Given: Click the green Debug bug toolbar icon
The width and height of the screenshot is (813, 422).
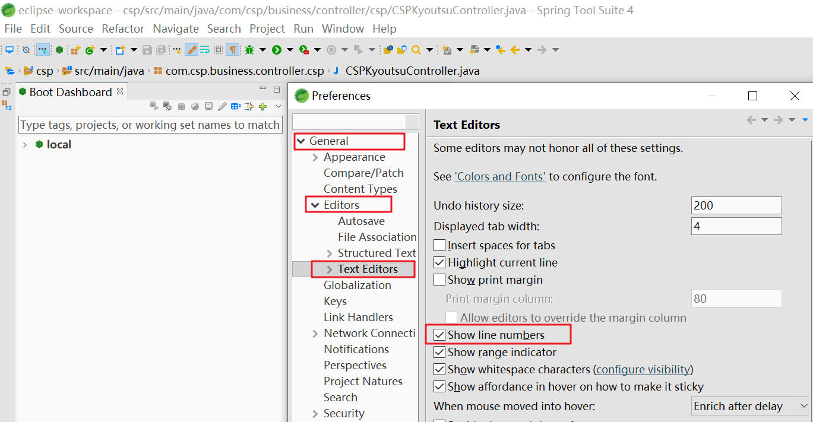Looking at the screenshot, I should coord(249,50).
